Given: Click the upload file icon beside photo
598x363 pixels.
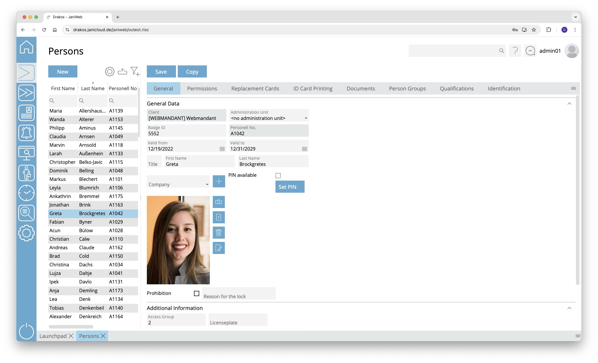Looking at the screenshot, I should (x=219, y=217).
